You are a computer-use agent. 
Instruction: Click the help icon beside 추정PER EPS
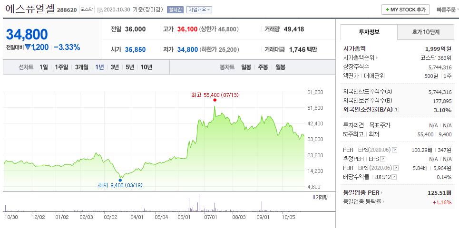click(382, 159)
